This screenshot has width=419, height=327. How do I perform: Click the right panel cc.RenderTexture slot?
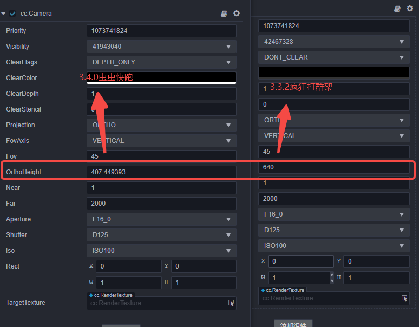334,298
